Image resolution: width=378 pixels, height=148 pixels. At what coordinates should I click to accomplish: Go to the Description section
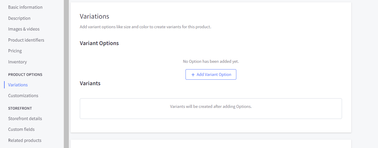[x=19, y=18]
